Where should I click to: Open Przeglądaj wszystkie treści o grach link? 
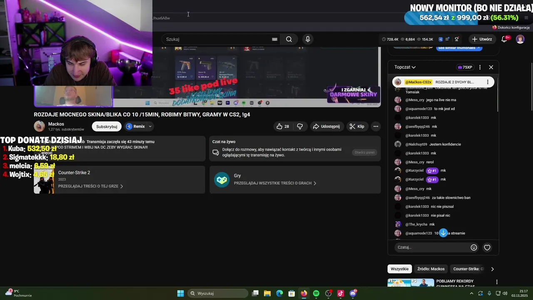click(275, 183)
